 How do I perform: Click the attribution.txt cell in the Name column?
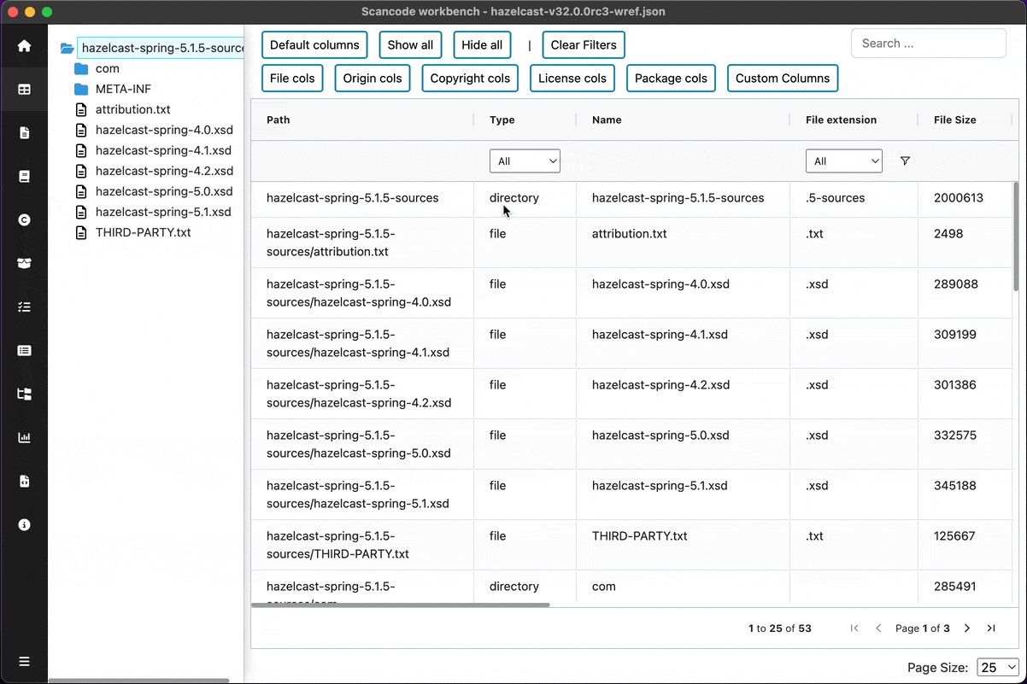tap(629, 233)
